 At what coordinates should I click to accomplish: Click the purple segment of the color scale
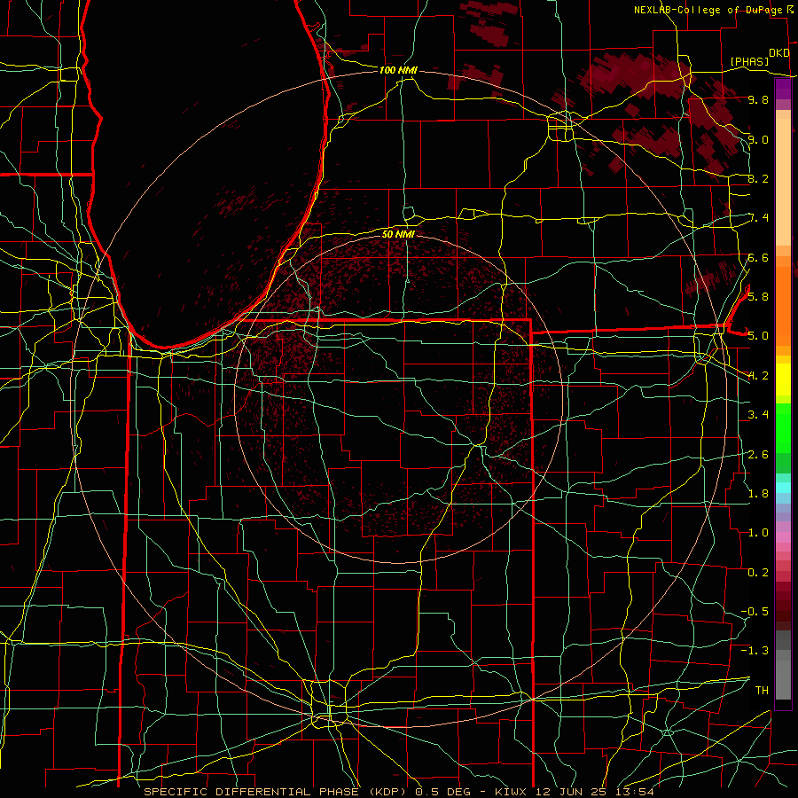(783, 90)
